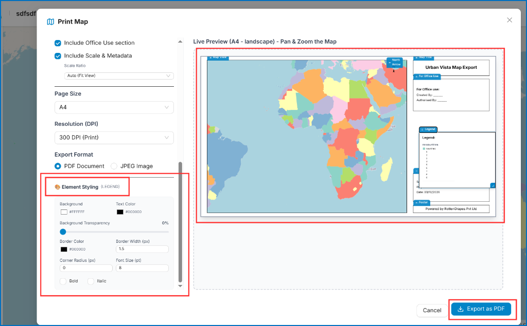Click the download icon in Export as PDF
This screenshot has width=527, height=326.
click(461, 309)
